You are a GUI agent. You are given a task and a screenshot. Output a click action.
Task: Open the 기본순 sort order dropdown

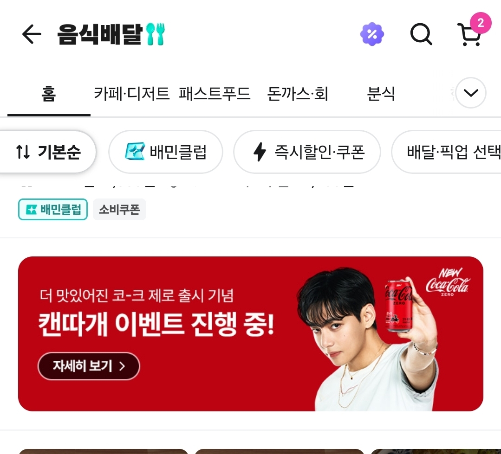pyautogui.click(x=47, y=152)
